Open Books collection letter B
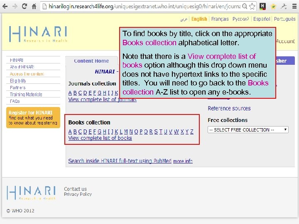Viewport: 299px width, 224px height. click(x=75, y=131)
